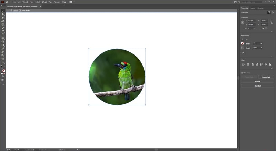Viewport: 276px width, 151px height.
Task: Click the Edit Contents circle icon
Action: coord(273,12)
